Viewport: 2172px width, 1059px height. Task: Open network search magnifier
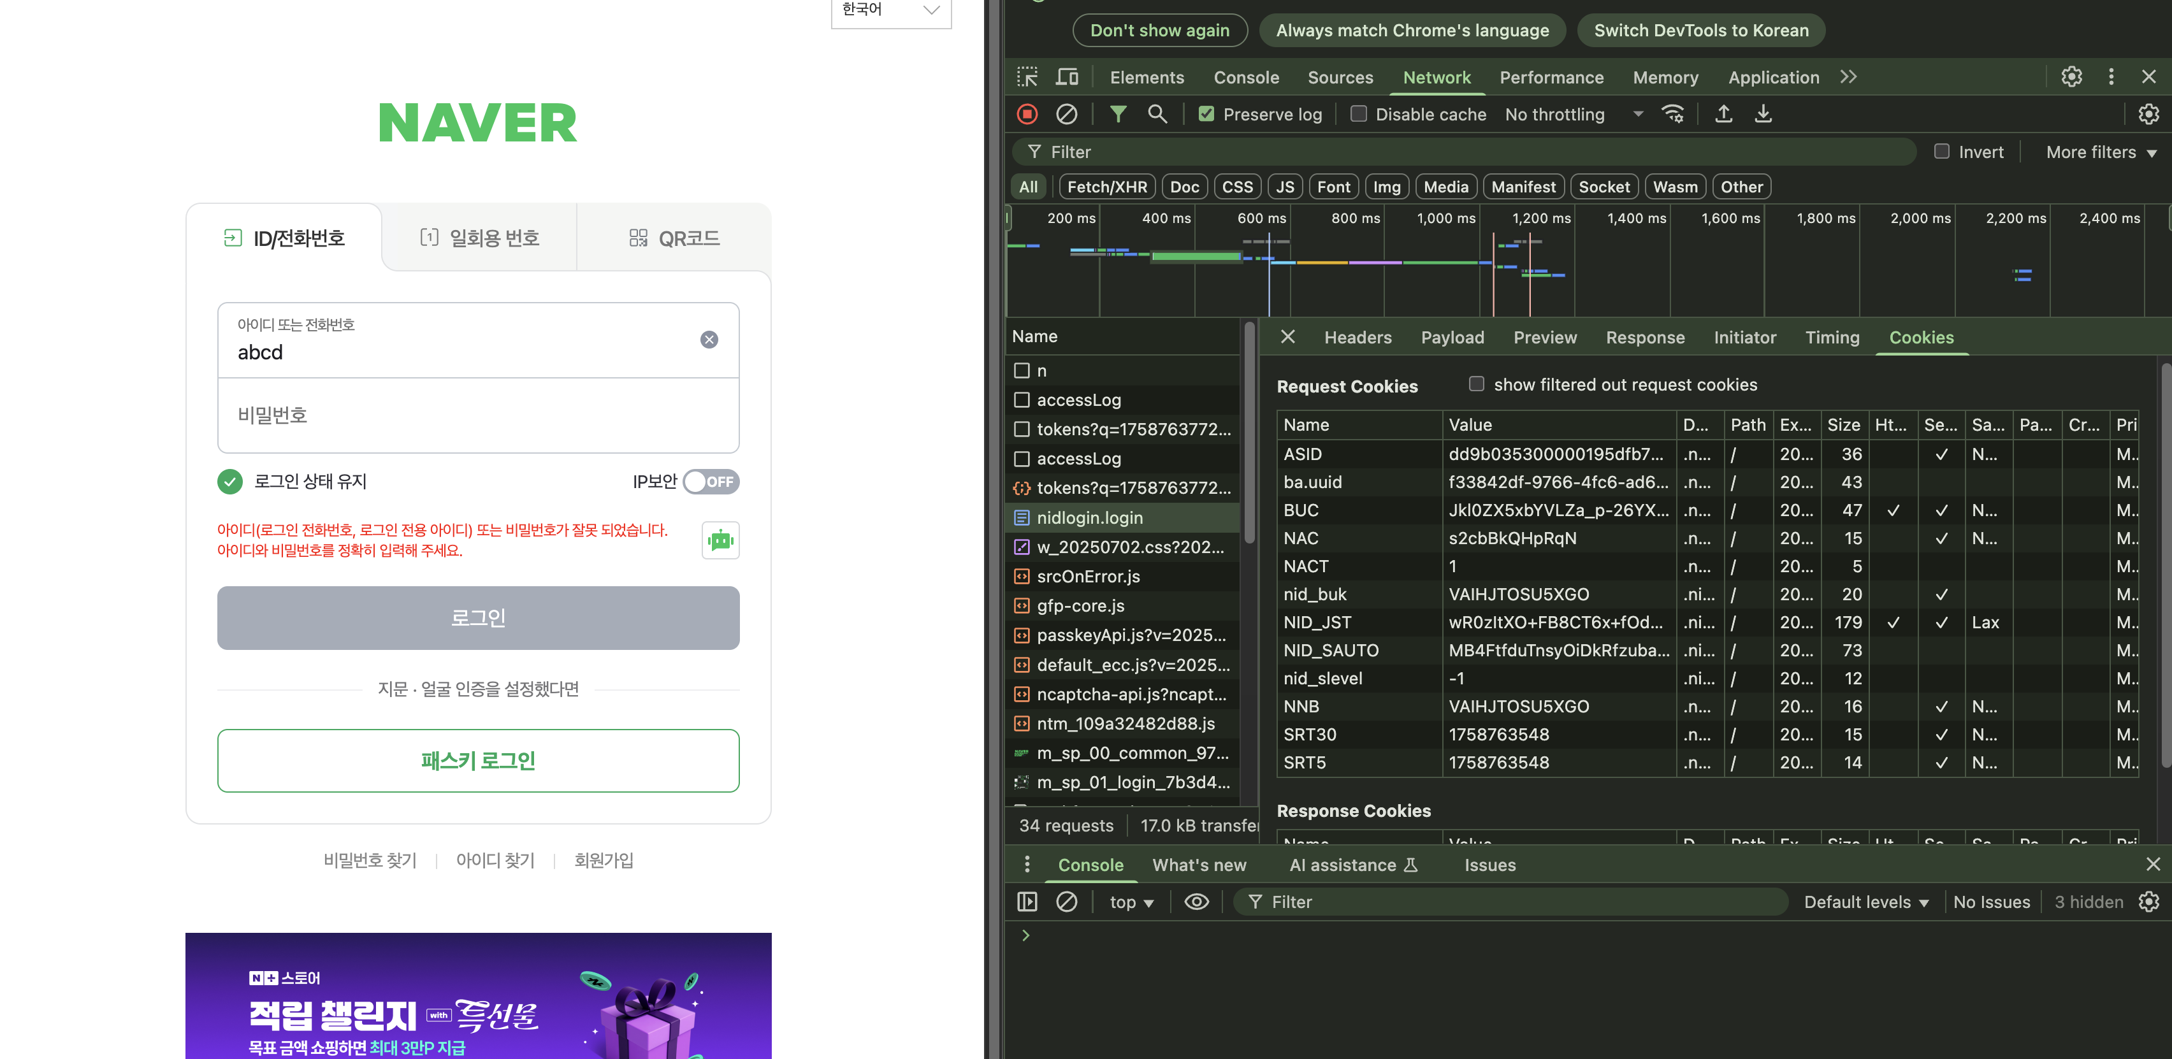[1157, 114]
